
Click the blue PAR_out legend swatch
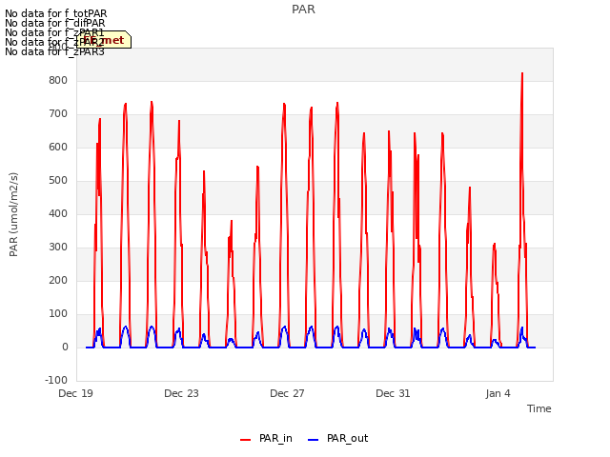(314, 440)
